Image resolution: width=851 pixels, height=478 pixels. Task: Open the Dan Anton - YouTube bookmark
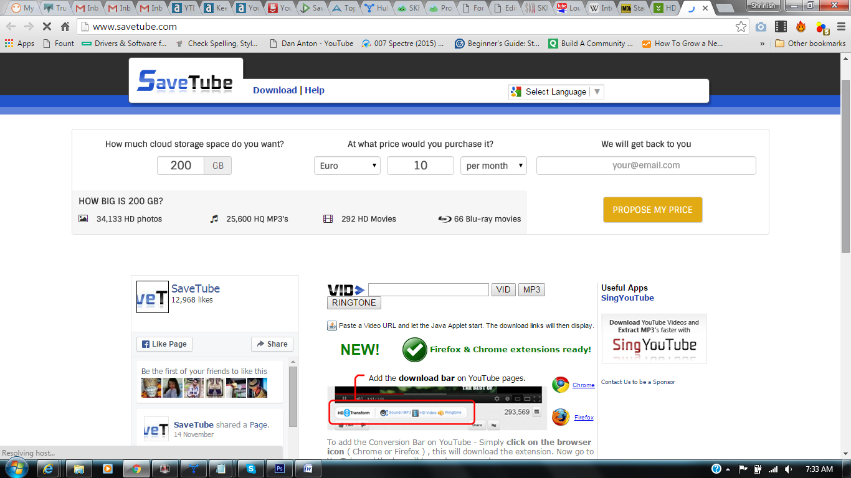(x=311, y=44)
